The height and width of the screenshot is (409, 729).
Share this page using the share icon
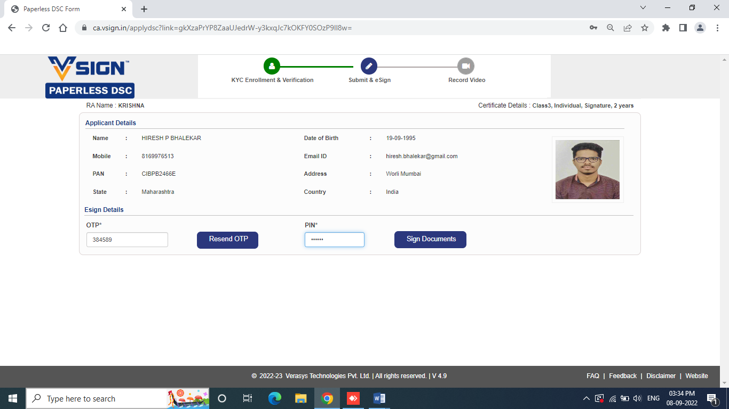pos(628,28)
